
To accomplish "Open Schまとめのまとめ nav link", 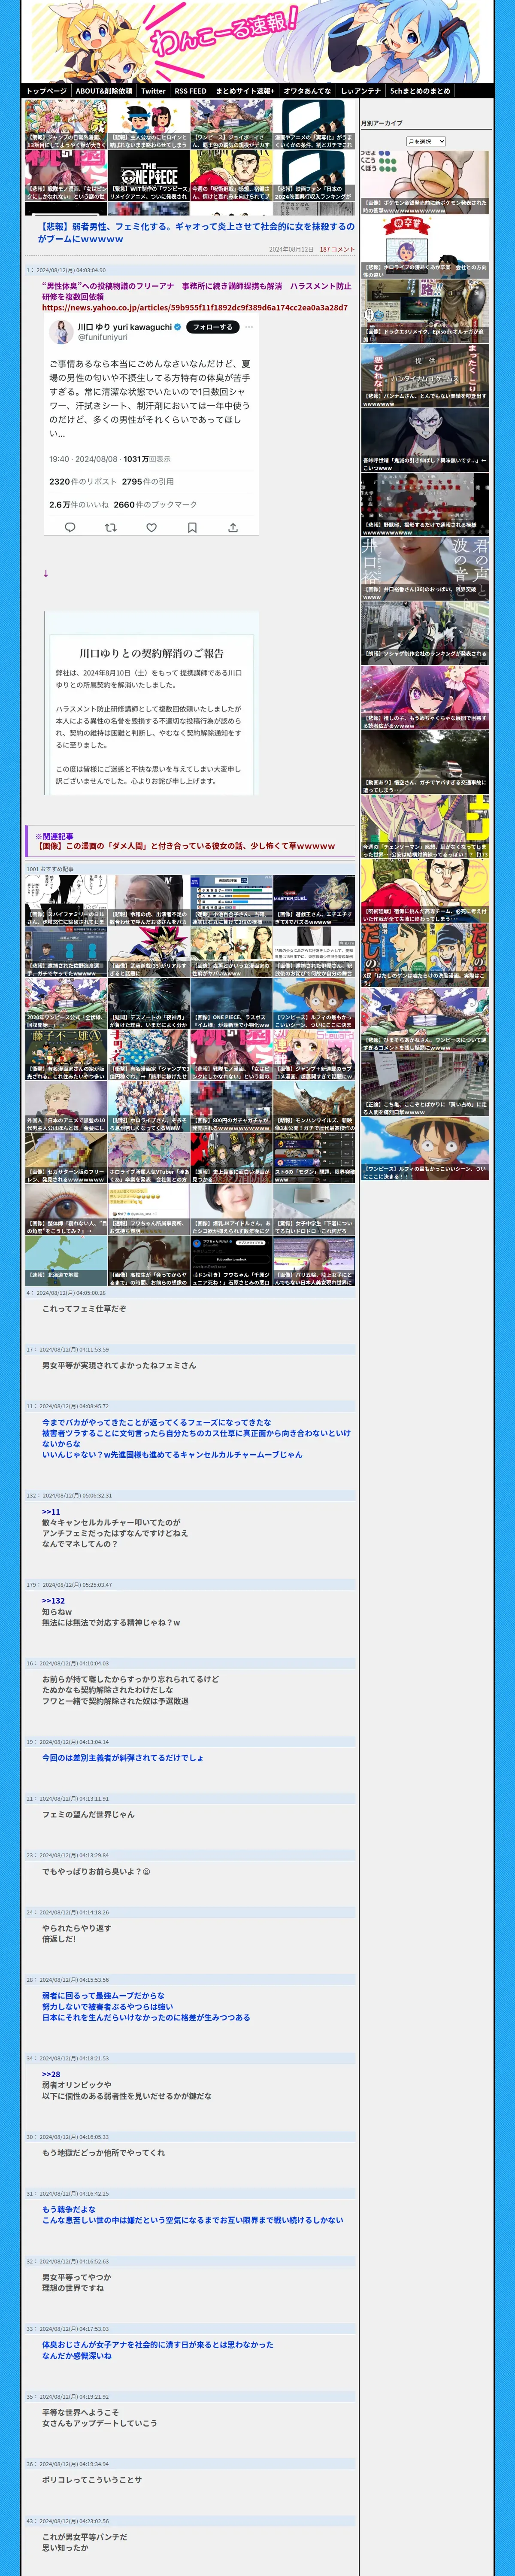I will tap(420, 91).
